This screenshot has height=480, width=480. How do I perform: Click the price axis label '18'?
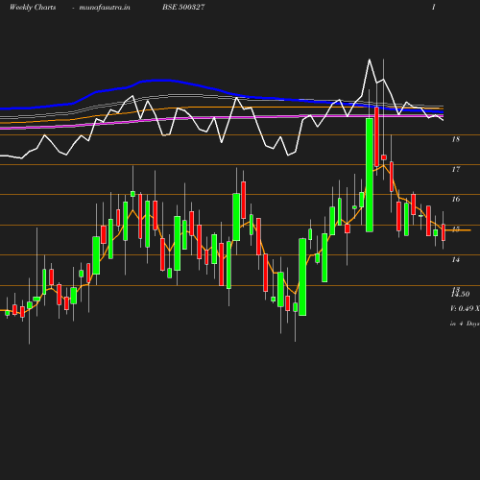pos(456,139)
